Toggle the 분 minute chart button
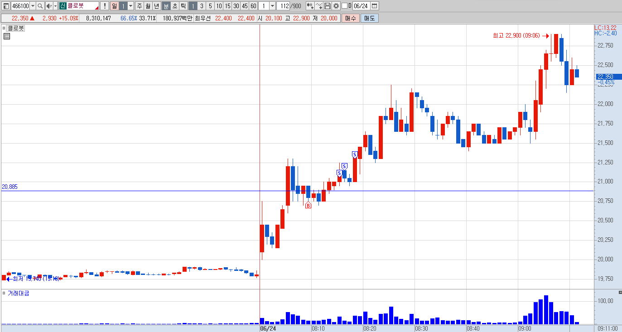 click(x=165, y=6)
